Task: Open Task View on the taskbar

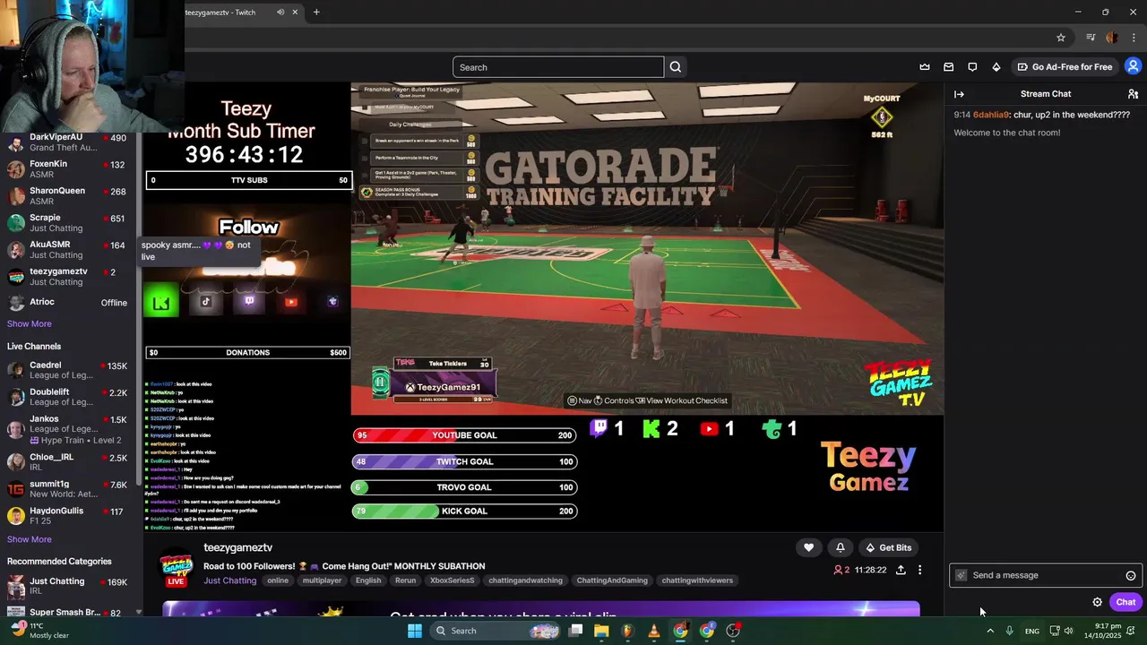Action: 575,631
